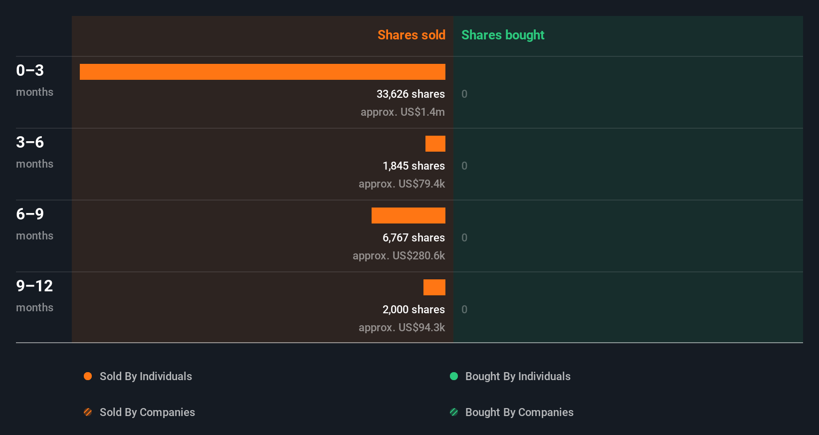Screen dimensions: 819x435
Task: Click the bought value 0 in 3–6 months row
Action: tap(464, 166)
